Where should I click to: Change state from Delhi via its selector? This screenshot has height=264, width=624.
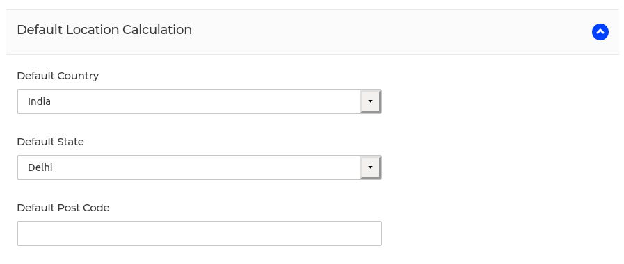coord(199,167)
